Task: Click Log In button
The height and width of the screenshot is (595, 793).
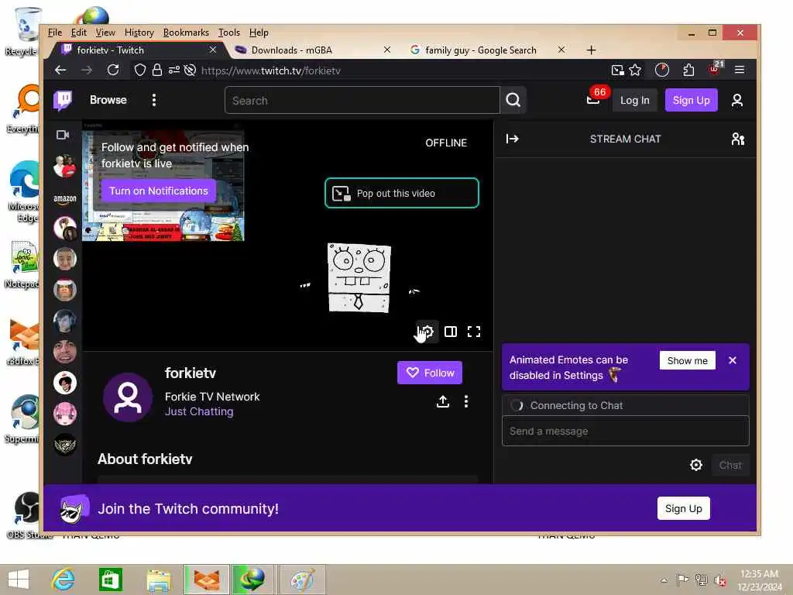Action: 635,100
